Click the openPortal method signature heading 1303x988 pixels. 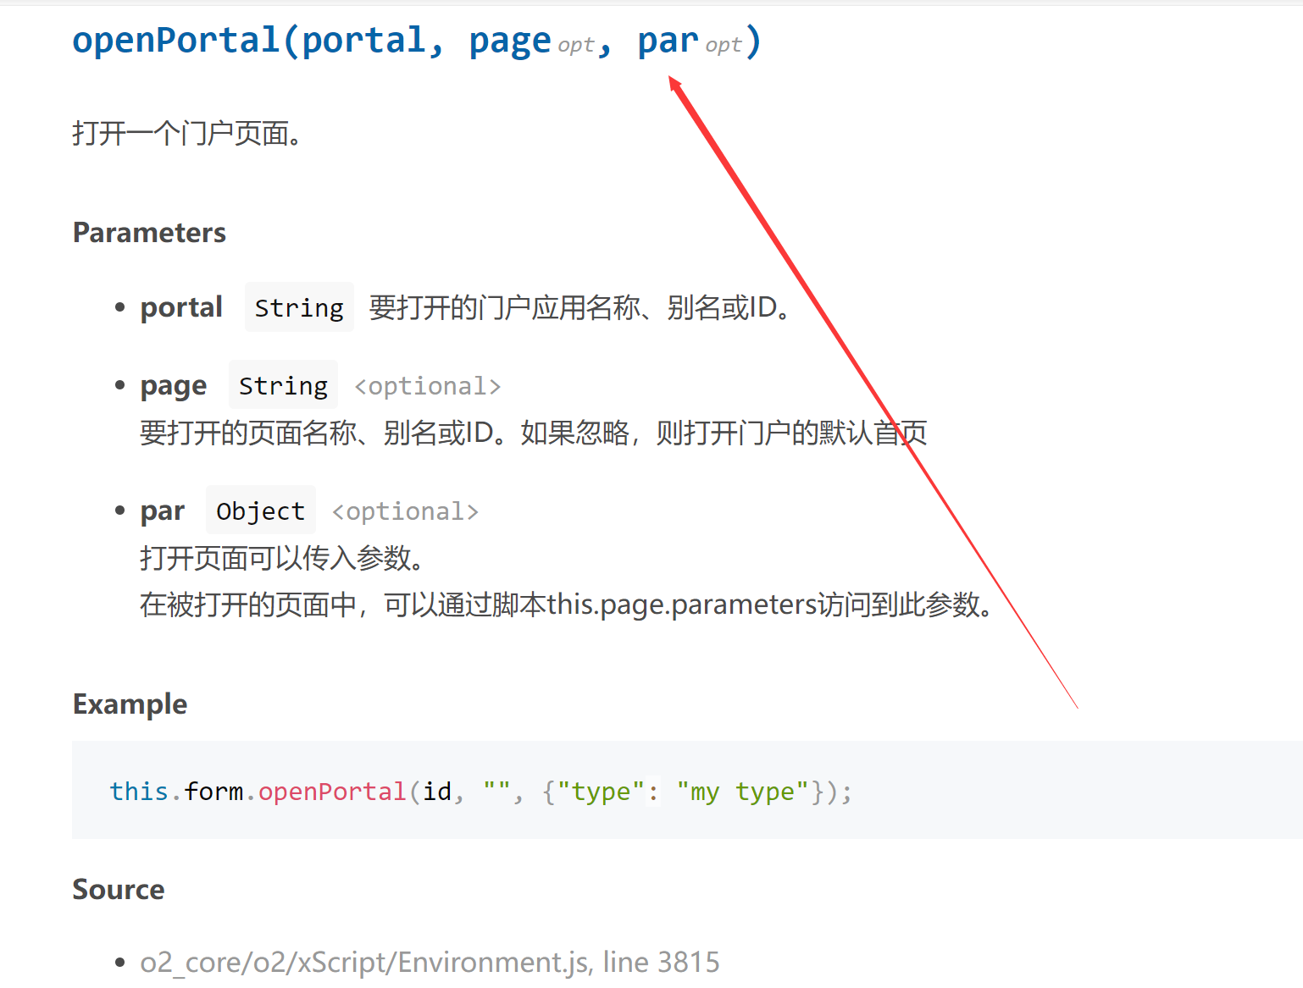pos(417,41)
